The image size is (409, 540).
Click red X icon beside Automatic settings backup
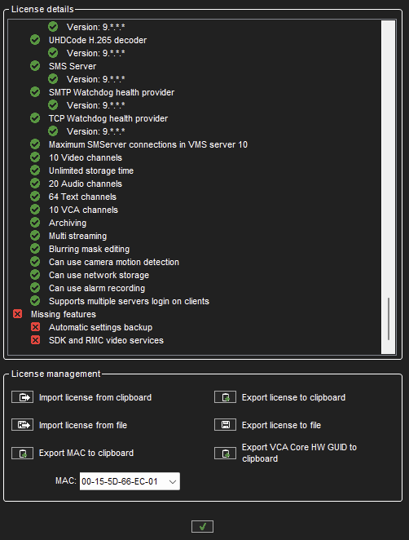coord(35,327)
